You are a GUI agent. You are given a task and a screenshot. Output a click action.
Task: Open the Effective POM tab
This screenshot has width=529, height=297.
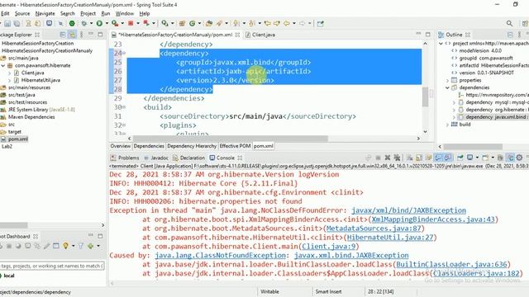pos(235,146)
